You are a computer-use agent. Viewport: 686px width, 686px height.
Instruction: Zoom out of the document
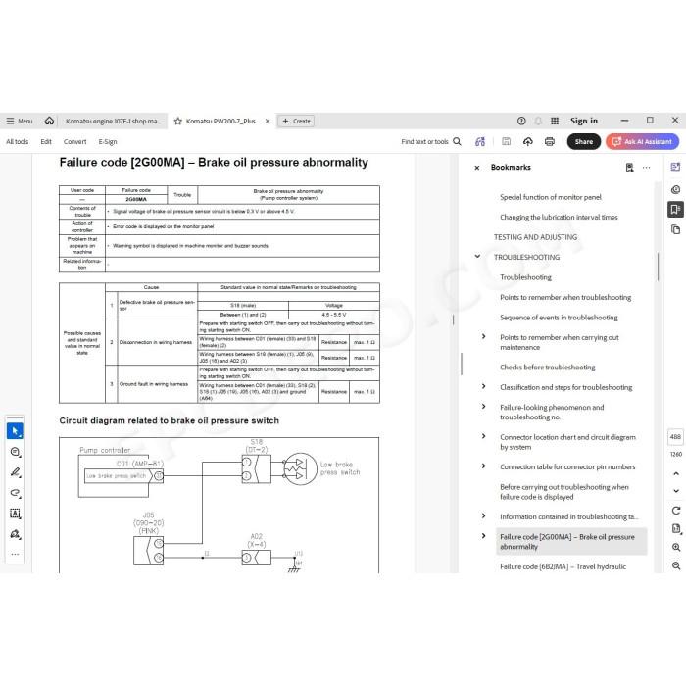pyautogui.click(x=676, y=565)
